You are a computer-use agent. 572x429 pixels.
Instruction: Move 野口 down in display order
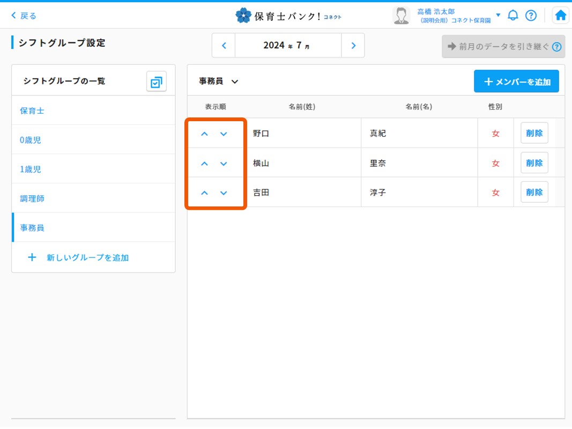point(224,134)
